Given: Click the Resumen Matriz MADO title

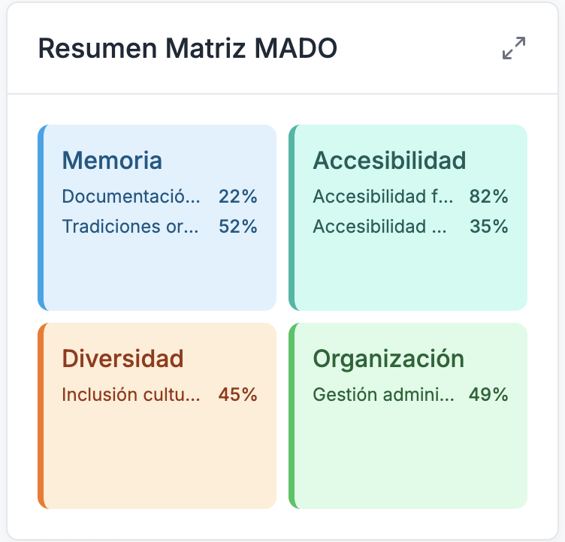Looking at the screenshot, I should click(187, 48).
